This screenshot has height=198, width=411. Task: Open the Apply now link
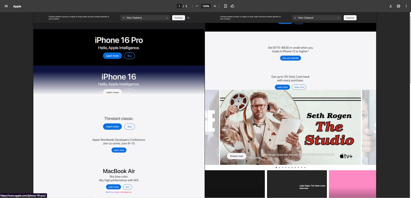[299, 87]
